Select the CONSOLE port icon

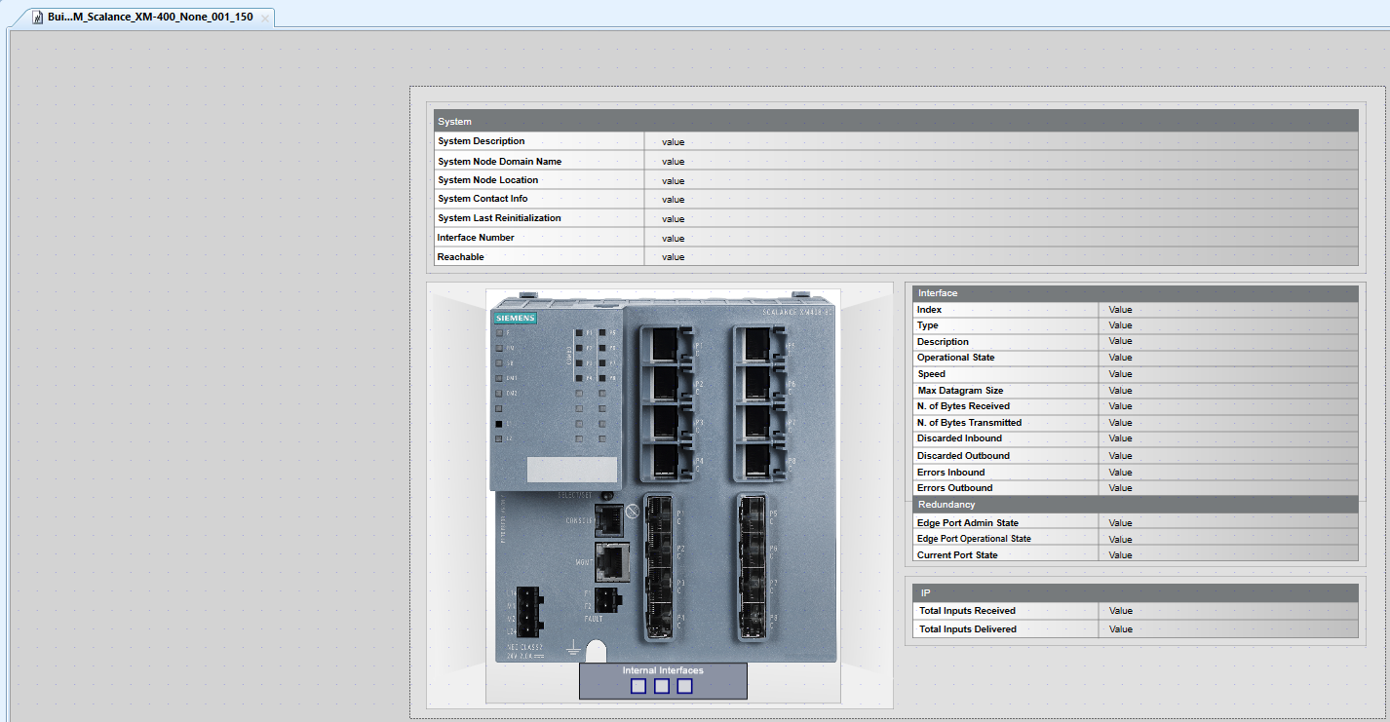pyautogui.click(x=610, y=520)
